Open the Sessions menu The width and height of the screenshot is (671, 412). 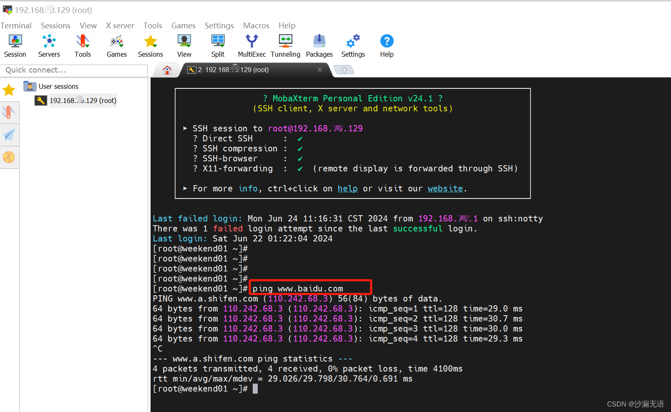(55, 25)
